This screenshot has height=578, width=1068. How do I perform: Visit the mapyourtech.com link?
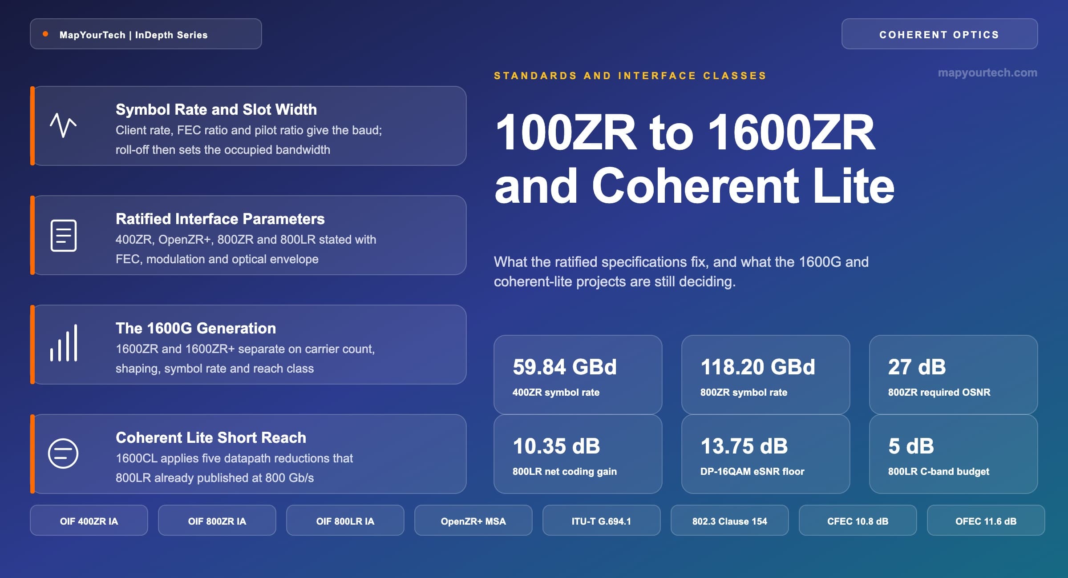click(987, 72)
